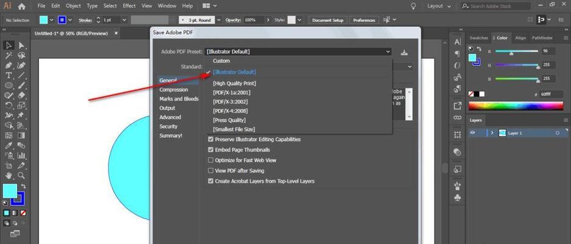Open the Marks and Bleeds section
The image size is (571, 244).
(179, 99)
